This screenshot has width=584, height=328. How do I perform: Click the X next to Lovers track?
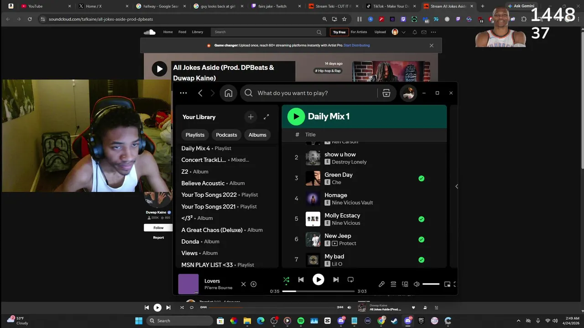tap(243, 284)
